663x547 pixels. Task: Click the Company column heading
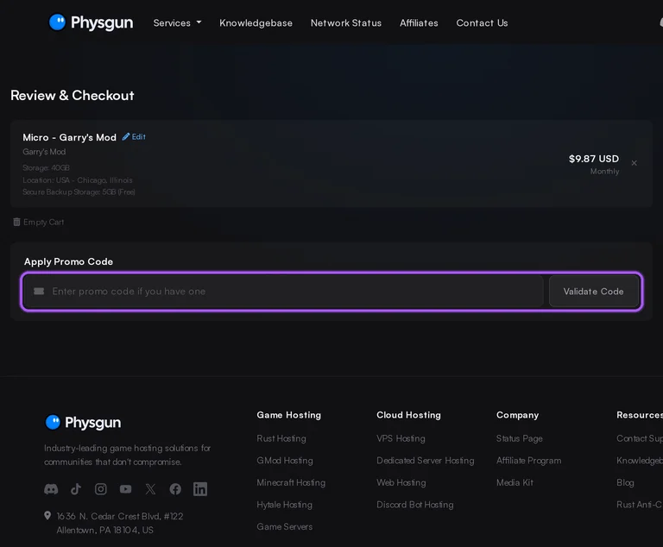[518, 415]
